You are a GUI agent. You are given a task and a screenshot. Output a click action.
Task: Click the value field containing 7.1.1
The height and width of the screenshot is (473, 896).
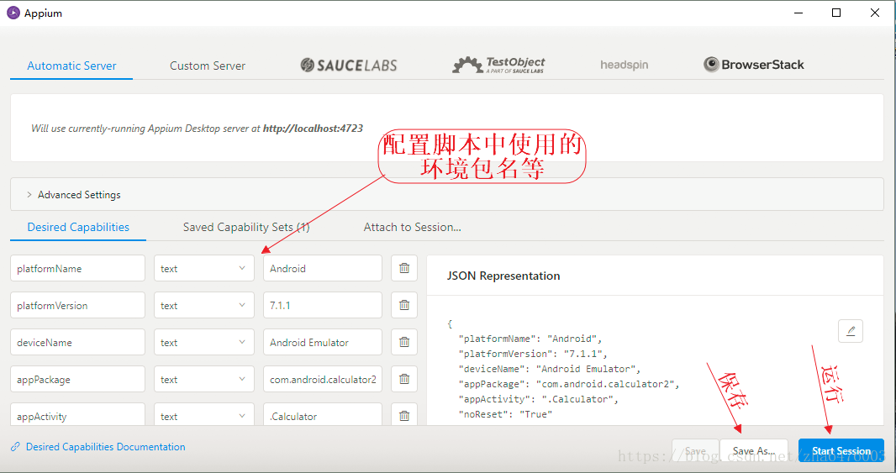point(322,305)
